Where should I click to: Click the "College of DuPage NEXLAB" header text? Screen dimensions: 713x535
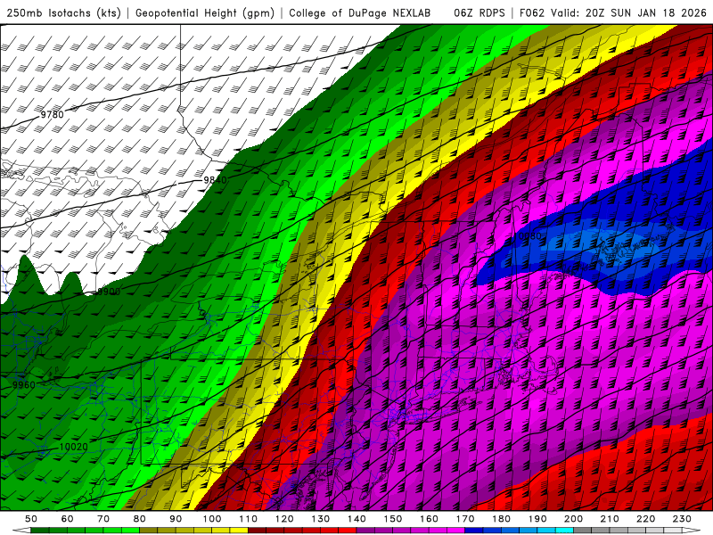pos(360,13)
